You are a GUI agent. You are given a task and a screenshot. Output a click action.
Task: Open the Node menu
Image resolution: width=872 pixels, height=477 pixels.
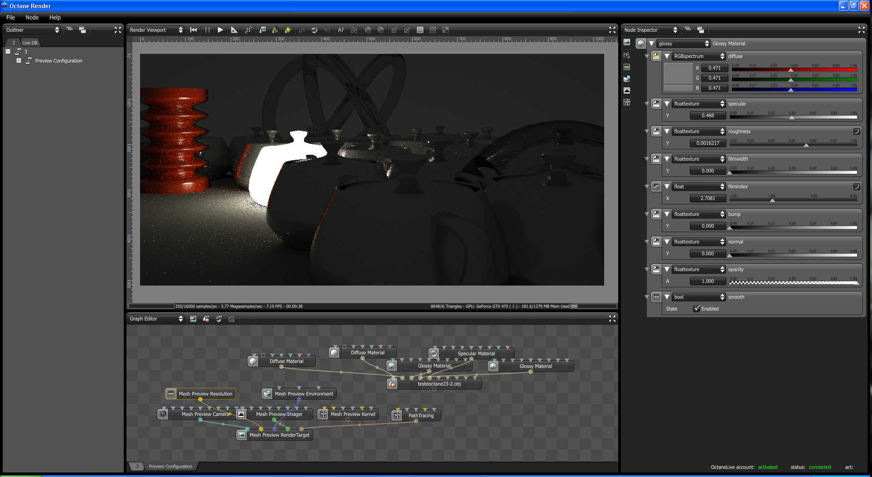32,17
